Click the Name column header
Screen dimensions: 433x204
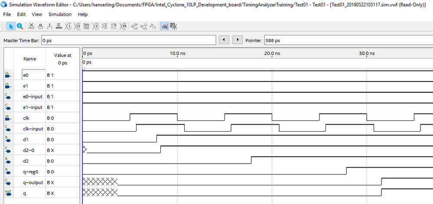29,59
